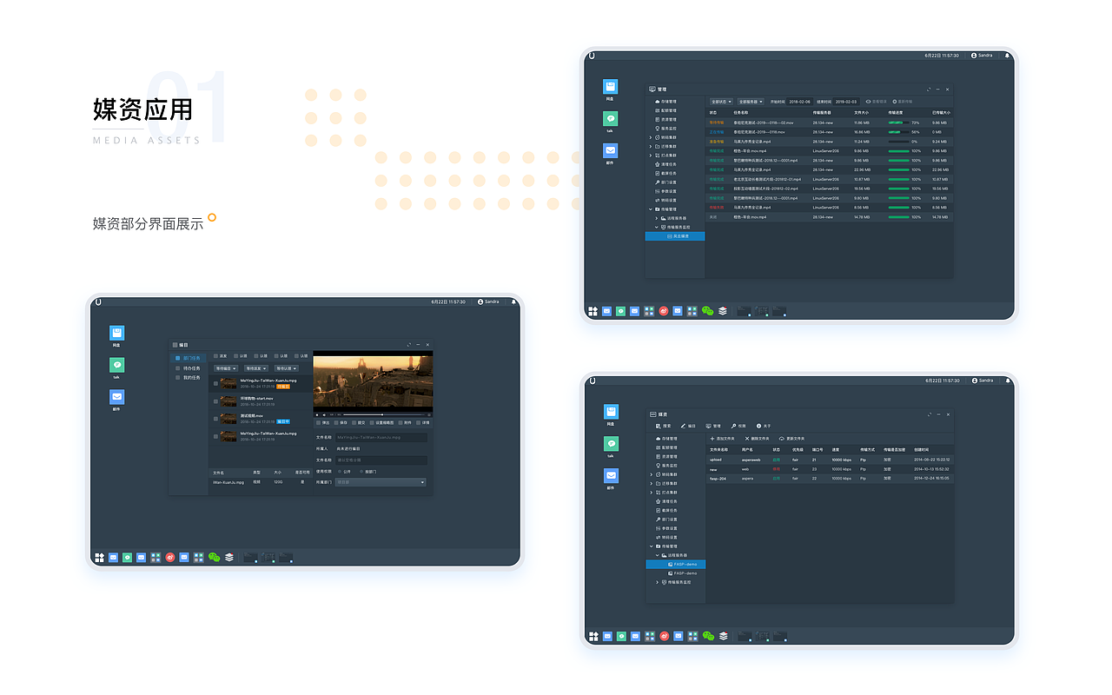Click 附件 in the 编目 window toolbar

point(405,423)
